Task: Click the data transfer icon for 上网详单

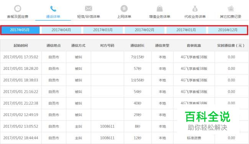Action: (x=124, y=8)
